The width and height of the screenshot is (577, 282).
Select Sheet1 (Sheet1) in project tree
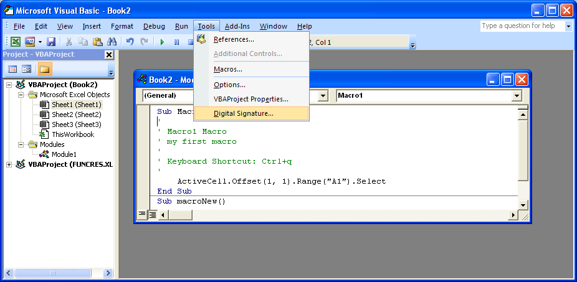click(x=76, y=105)
